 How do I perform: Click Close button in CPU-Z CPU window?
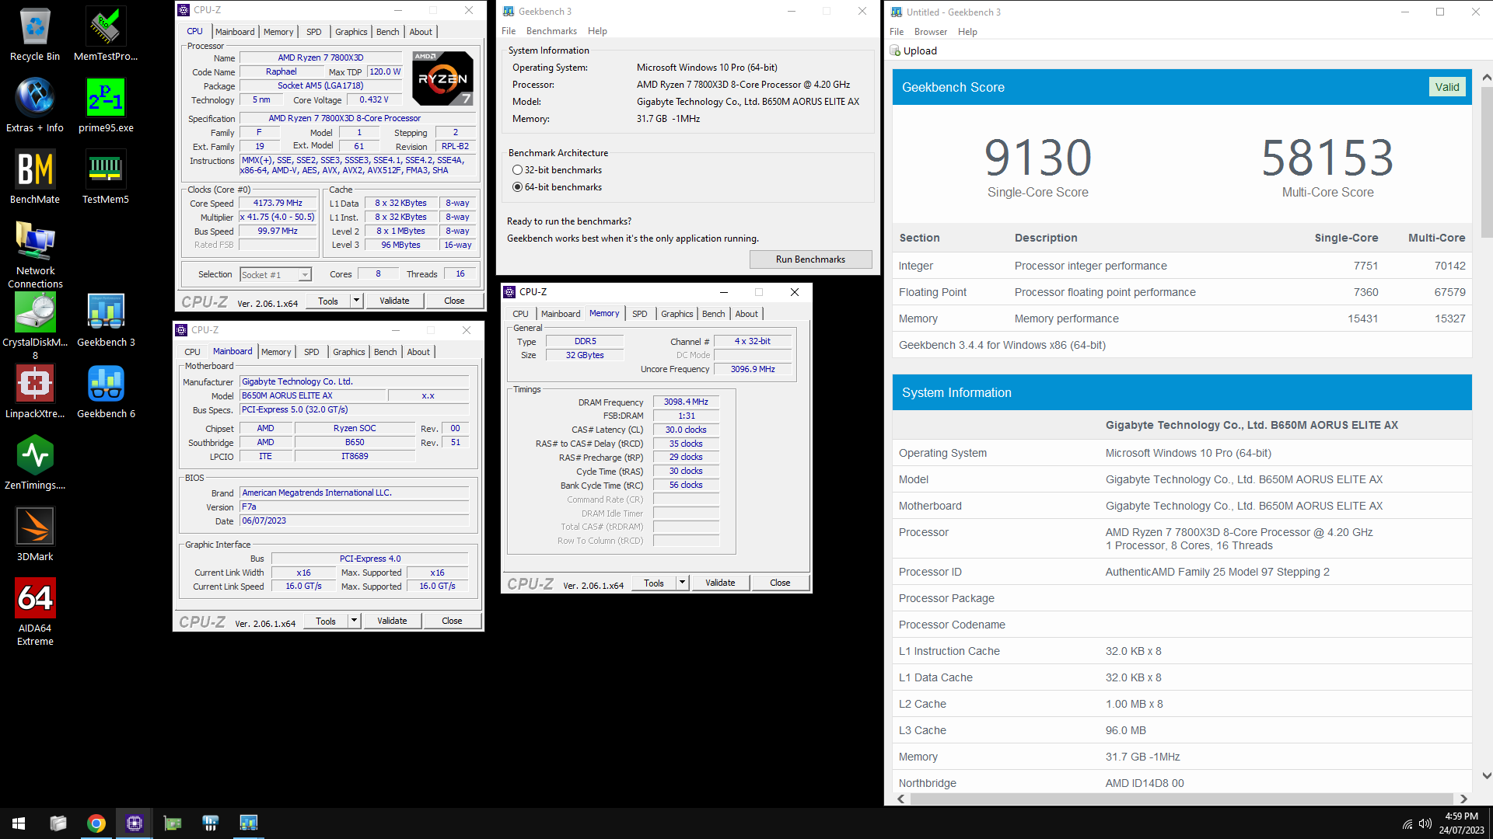tap(454, 301)
